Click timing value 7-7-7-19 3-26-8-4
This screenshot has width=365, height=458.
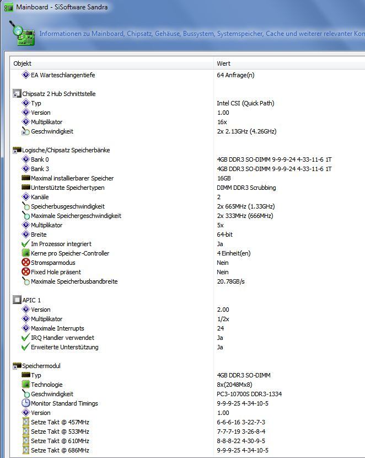click(x=241, y=432)
